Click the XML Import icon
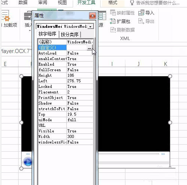The height and width of the screenshot is (185, 187). (141, 13)
